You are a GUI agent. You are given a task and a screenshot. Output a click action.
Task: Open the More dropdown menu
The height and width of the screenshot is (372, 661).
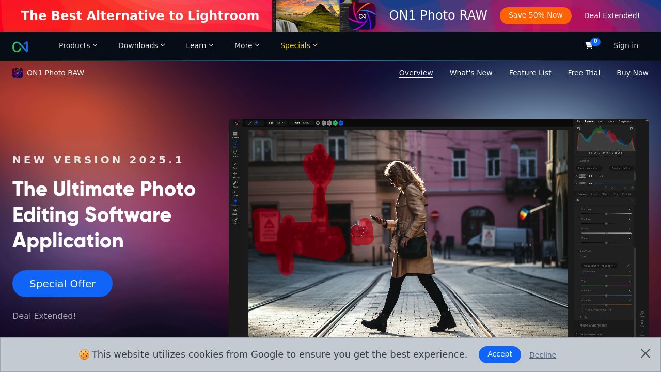[x=247, y=45]
